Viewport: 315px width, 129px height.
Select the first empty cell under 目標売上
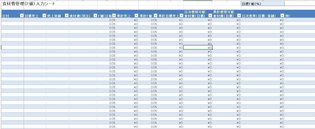pyautogui.click(x=35, y=20)
